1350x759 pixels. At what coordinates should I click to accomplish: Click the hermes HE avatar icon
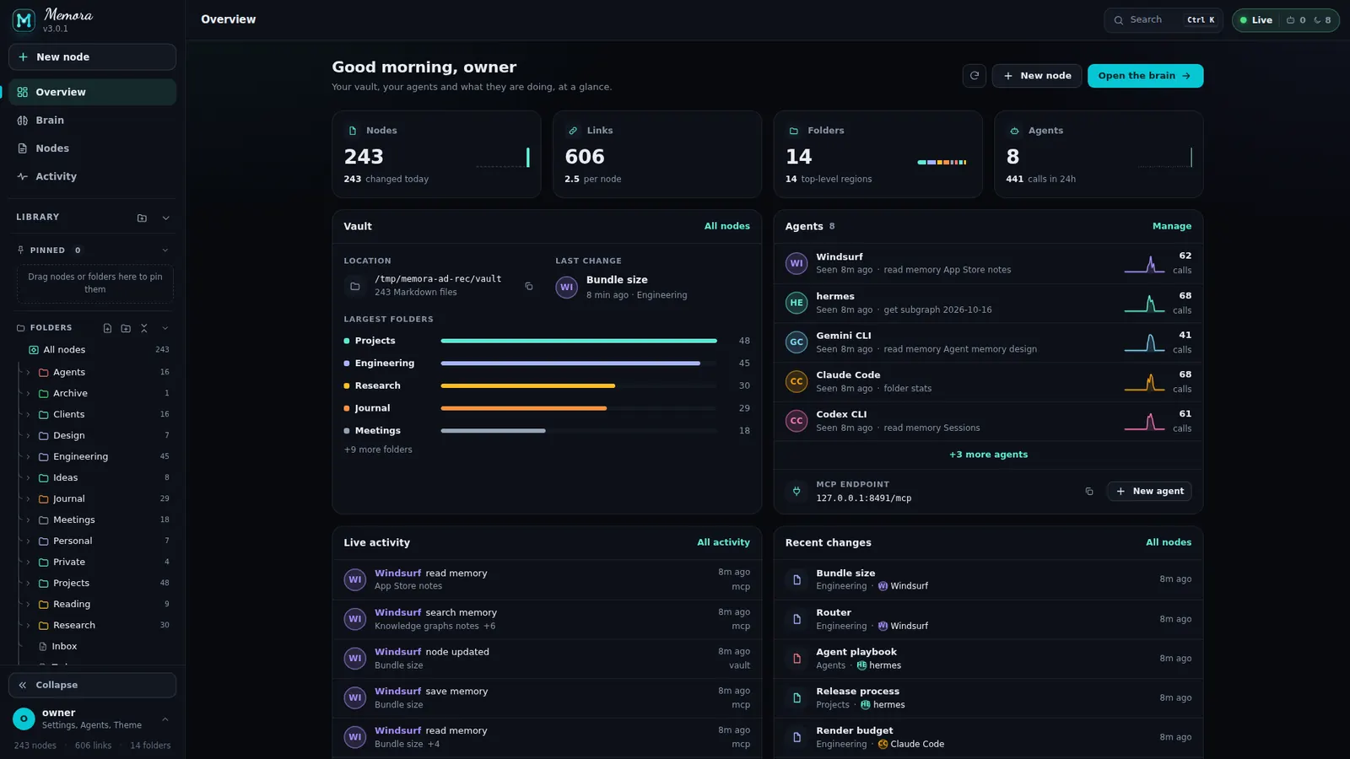(x=796, y=303)
